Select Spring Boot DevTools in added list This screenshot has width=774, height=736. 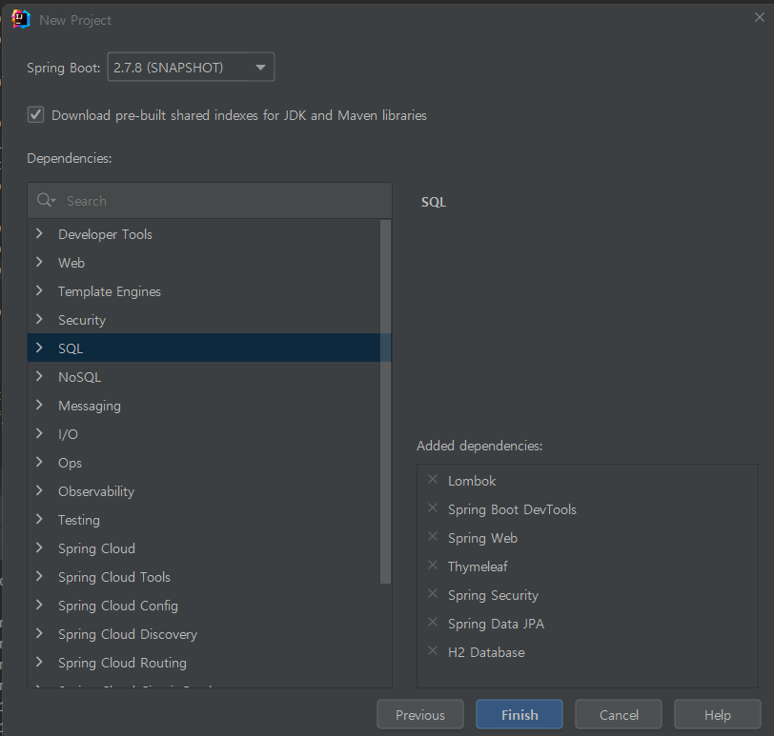tap(512, 509)
